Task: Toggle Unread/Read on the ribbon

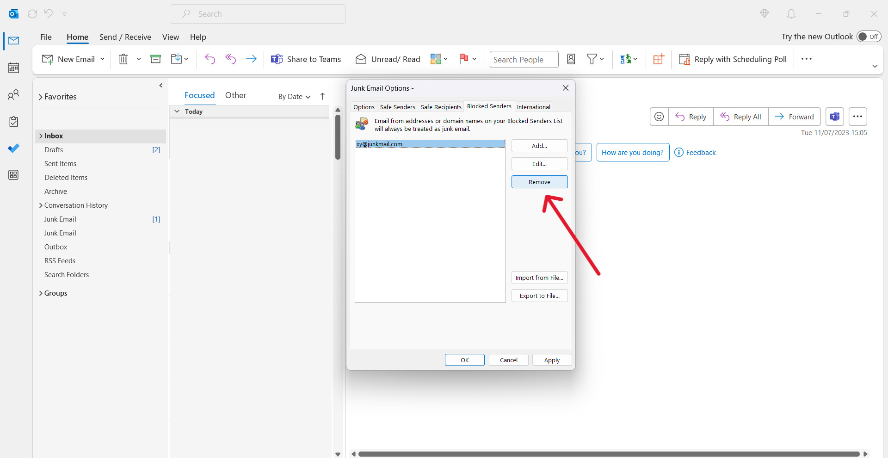Action: [x=388, y=59]
